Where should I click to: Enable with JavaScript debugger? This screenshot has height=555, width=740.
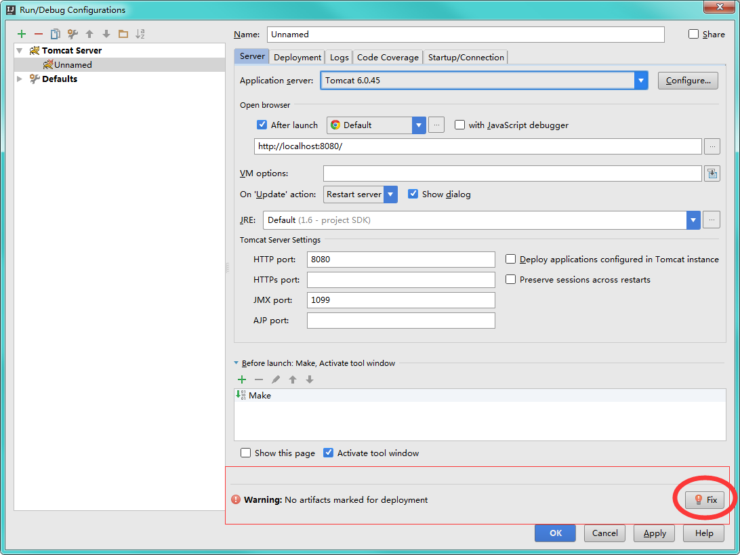pyautogui.click(x=459, y=125)
